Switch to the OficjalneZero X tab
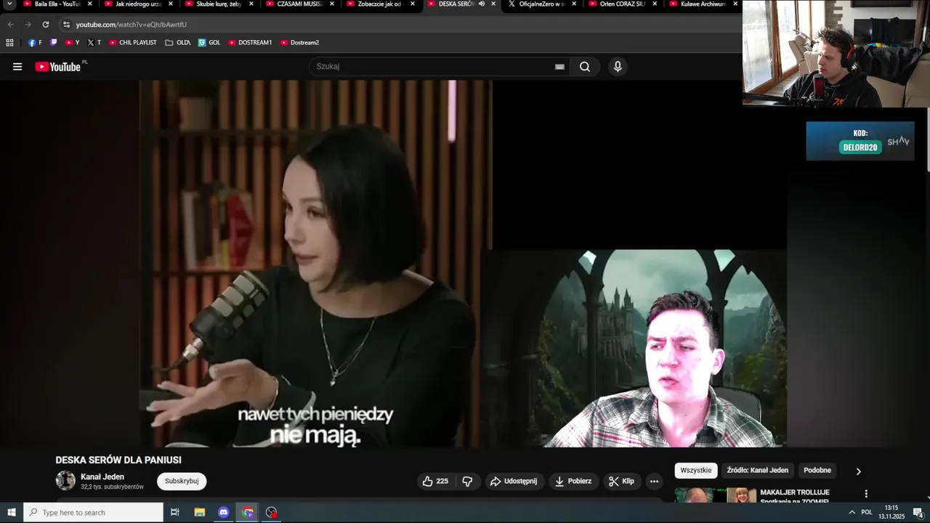The image size is (930, 523). 541,4
